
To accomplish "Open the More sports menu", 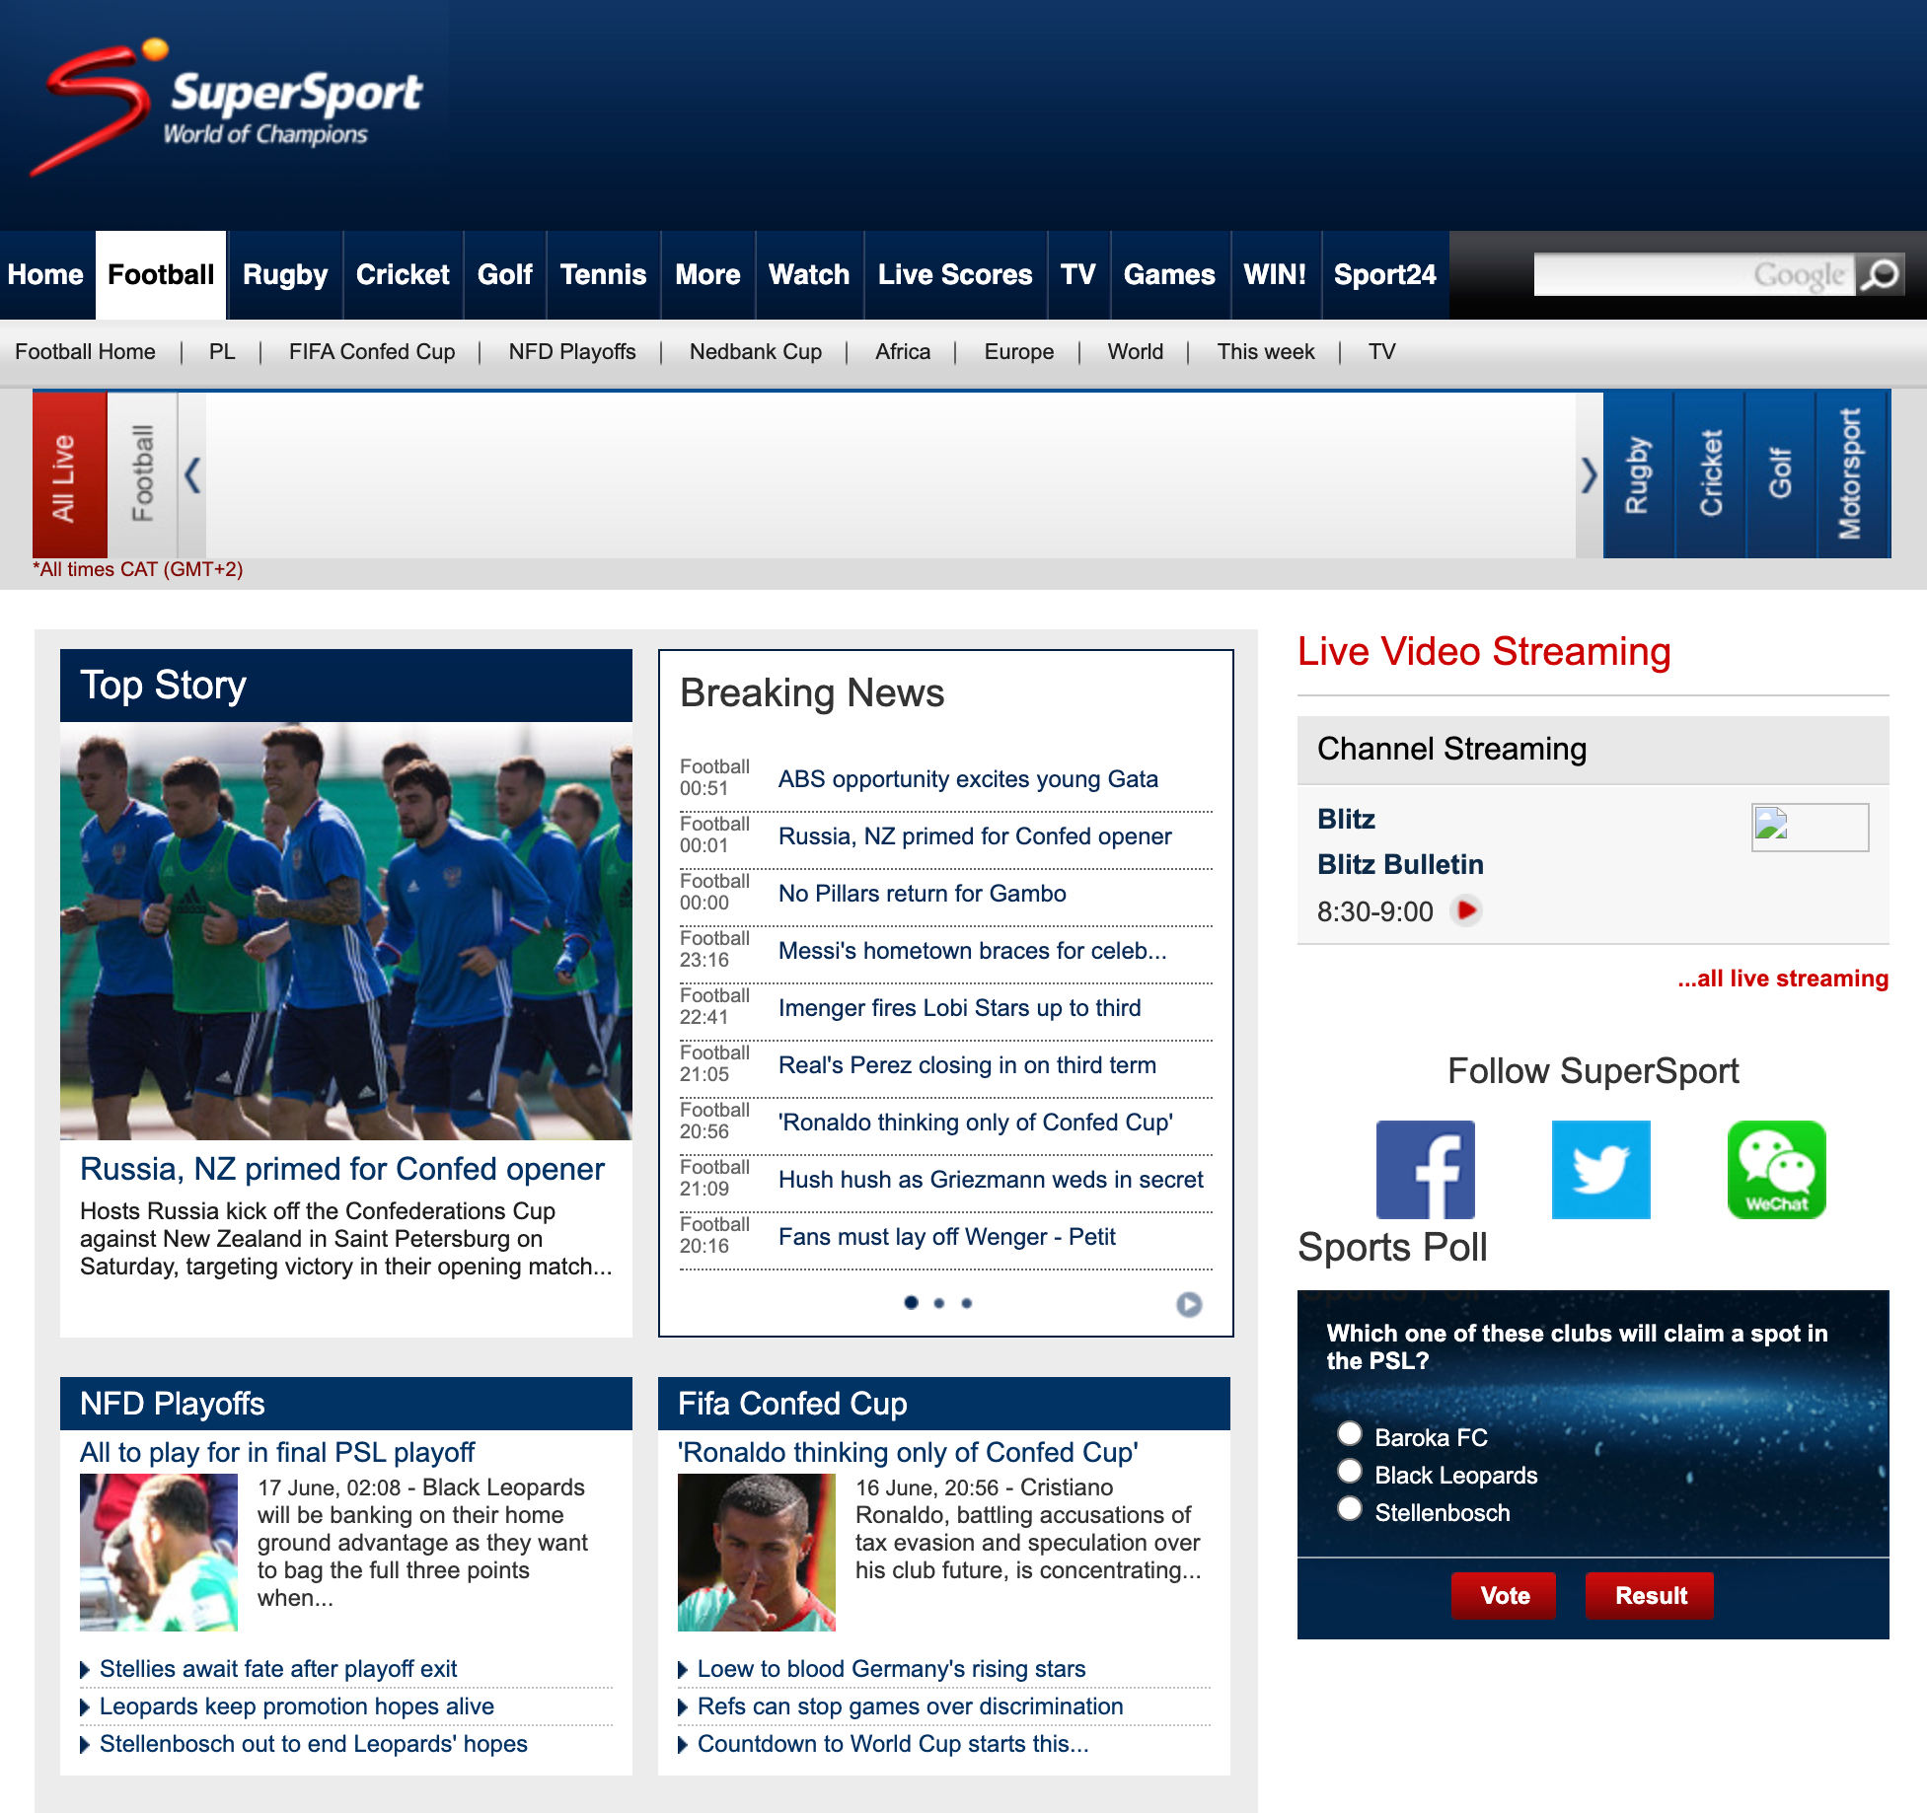I will 707,274.
